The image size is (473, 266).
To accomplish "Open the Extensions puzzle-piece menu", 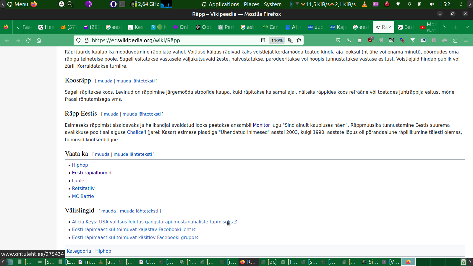I will click(x=455, y=40).
